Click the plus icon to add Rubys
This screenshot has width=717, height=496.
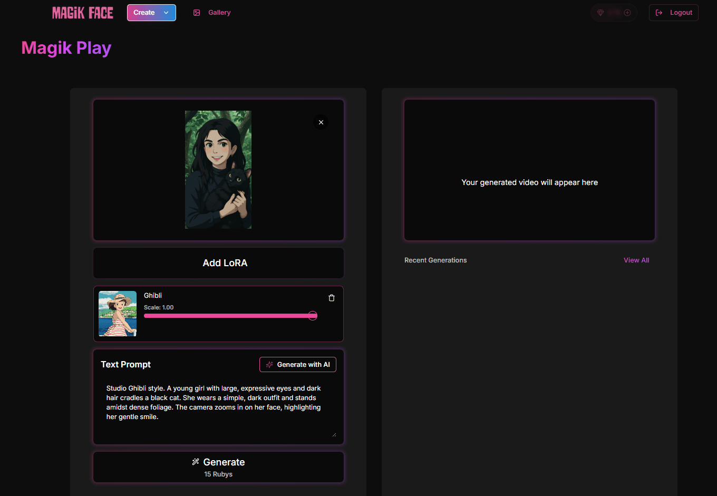pyautogui.click(x=627, y=13)
